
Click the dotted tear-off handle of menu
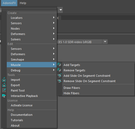(x=29, y=9)
